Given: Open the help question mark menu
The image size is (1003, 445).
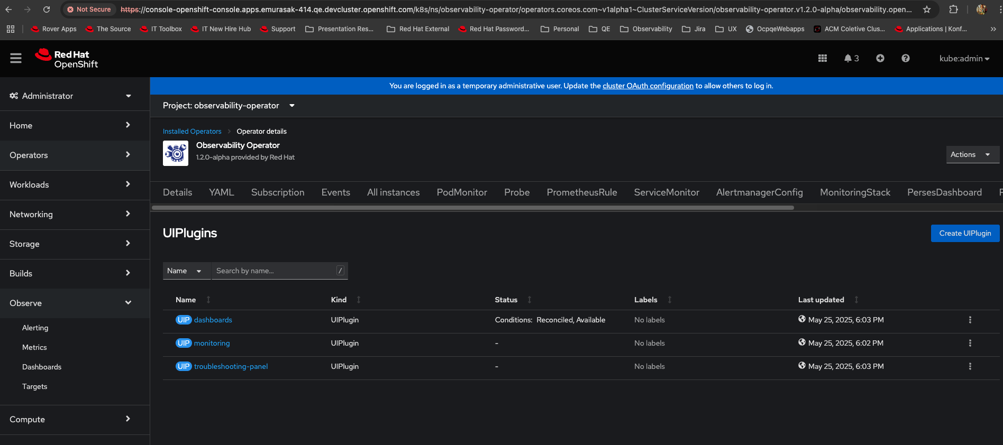Looking at the screenshot, I should (x=905, y=58).
